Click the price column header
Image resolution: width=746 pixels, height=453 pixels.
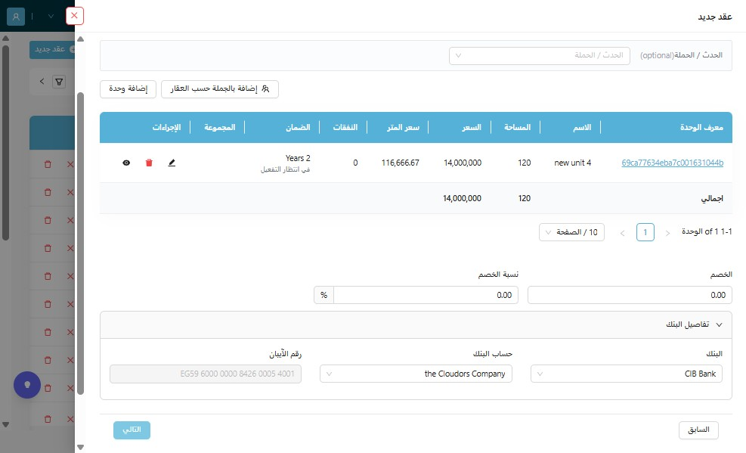pos(472,128)
